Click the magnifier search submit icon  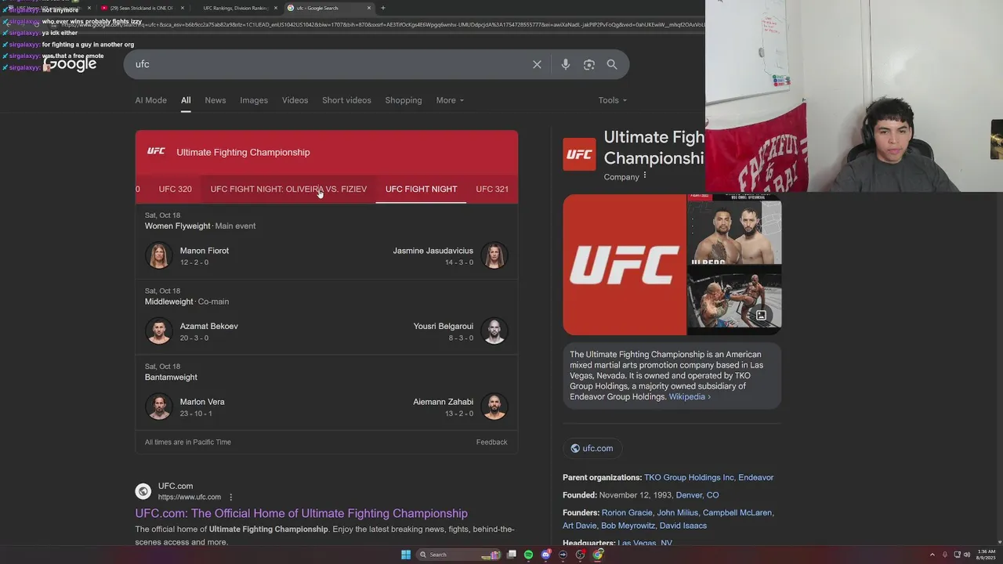point(612,64)
